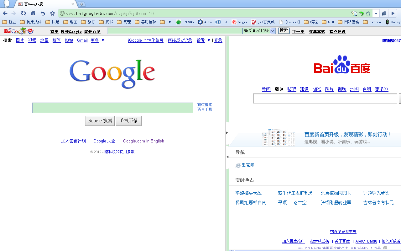Open the HEOWNS bookmark
401x251 pixels.
[185, 22]
